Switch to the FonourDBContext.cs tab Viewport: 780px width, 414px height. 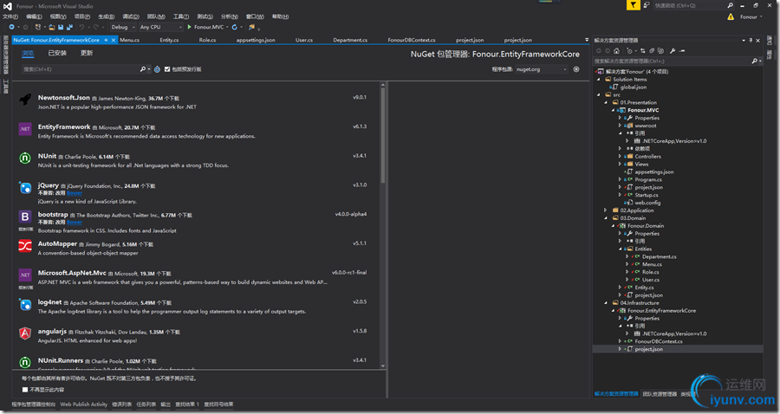coord(412,40)
